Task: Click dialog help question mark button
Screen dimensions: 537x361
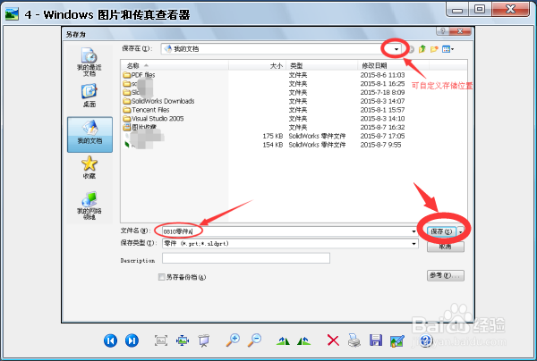Action: pyautogui.click(x=442, y=31)
